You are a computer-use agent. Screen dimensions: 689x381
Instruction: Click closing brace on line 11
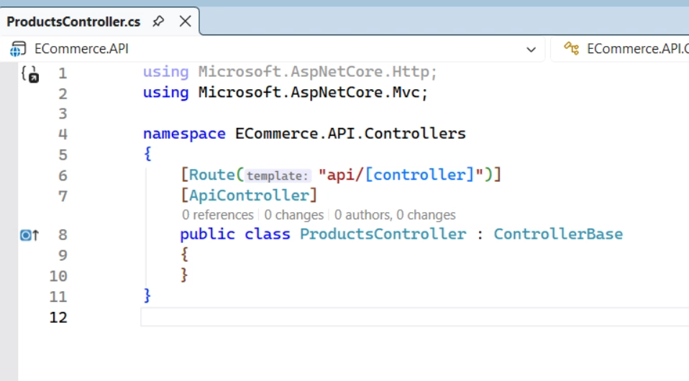coord(147,295)
